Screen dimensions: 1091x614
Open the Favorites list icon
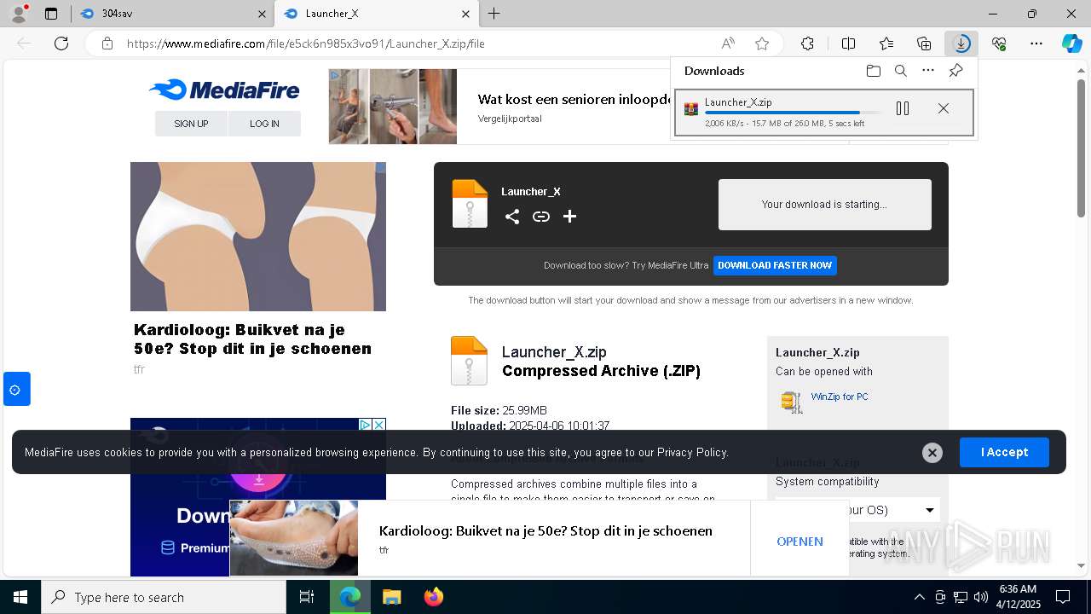click(886, 43)
